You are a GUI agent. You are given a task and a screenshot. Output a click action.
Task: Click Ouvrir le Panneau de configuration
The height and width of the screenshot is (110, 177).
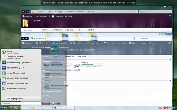(x=143, y=43)
